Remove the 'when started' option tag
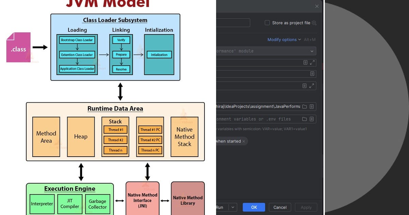 point(243,141)
